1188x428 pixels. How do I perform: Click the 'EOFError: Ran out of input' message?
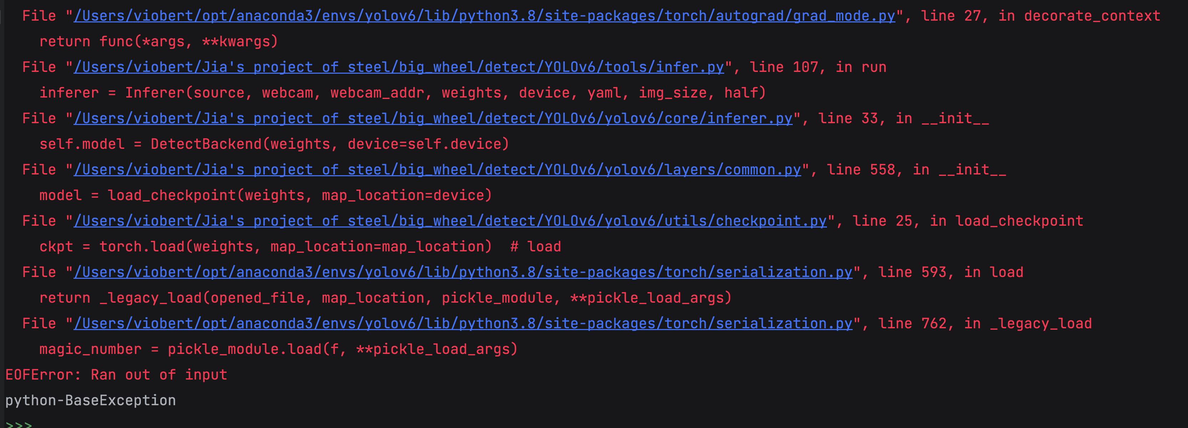point(116,375)
